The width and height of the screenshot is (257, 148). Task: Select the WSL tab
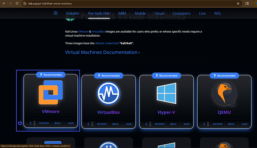[217, 14]
